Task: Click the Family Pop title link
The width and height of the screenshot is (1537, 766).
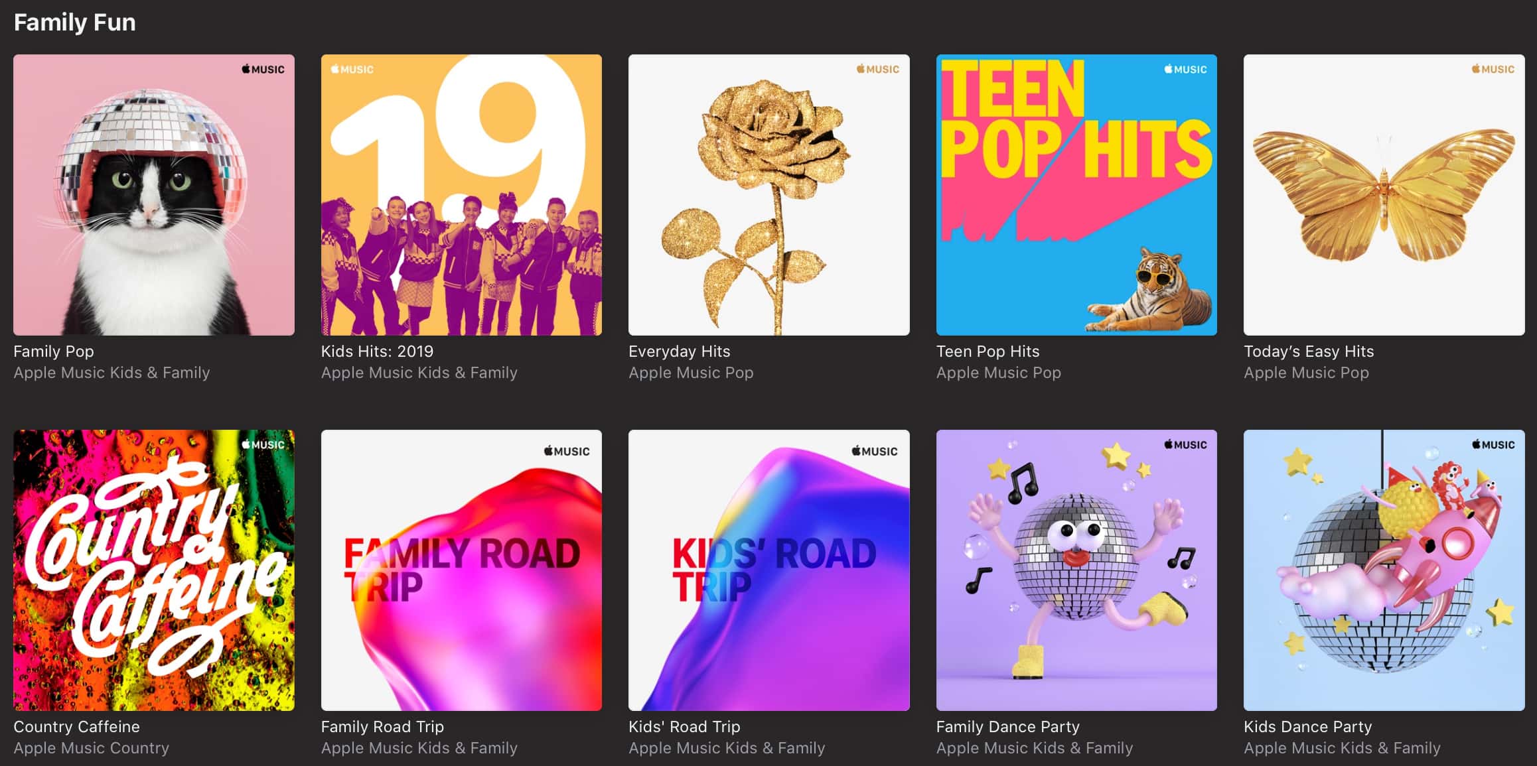Action: click(54, 351)
